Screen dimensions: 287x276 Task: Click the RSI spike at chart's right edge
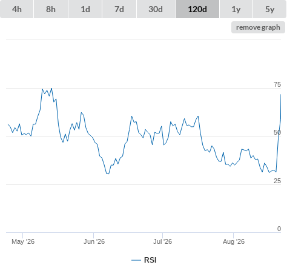coord(280,95)
